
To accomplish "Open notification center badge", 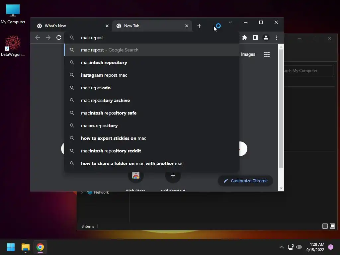I will click(x=331, y=247).
